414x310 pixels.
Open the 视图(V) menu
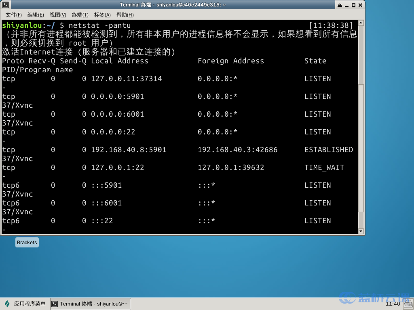pyautogui.click(x=58, y=15)
